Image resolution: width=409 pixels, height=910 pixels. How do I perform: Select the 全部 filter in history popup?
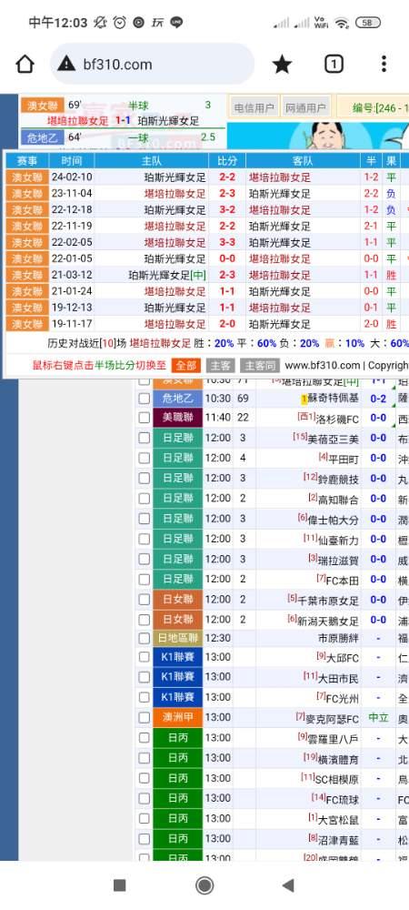click(x=186, y=365)
